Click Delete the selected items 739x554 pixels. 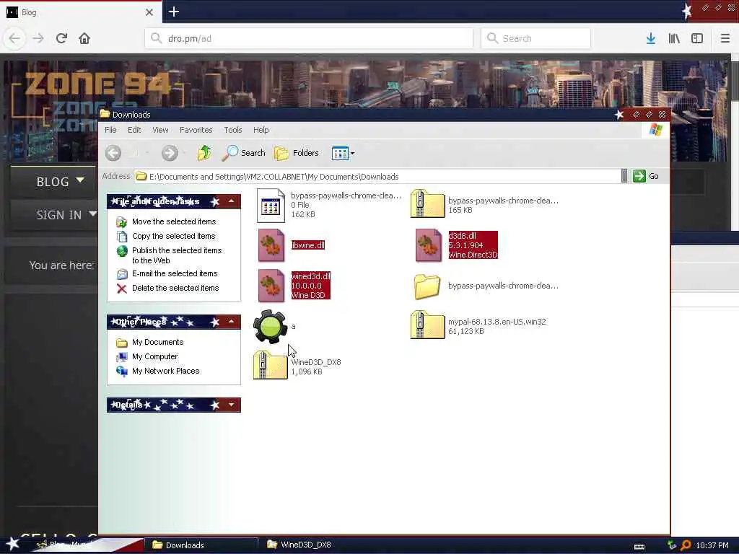[x=175, y=288]
